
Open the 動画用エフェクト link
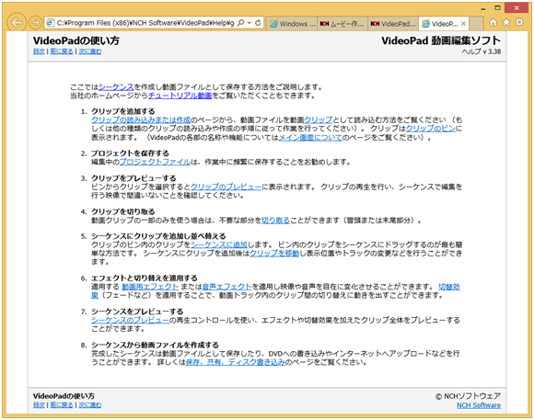tap(150, 287)
